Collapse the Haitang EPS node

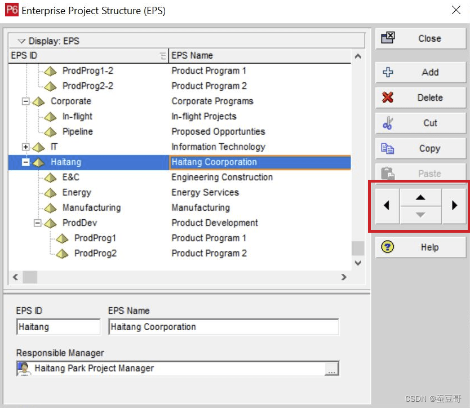[x=26, y=162]
